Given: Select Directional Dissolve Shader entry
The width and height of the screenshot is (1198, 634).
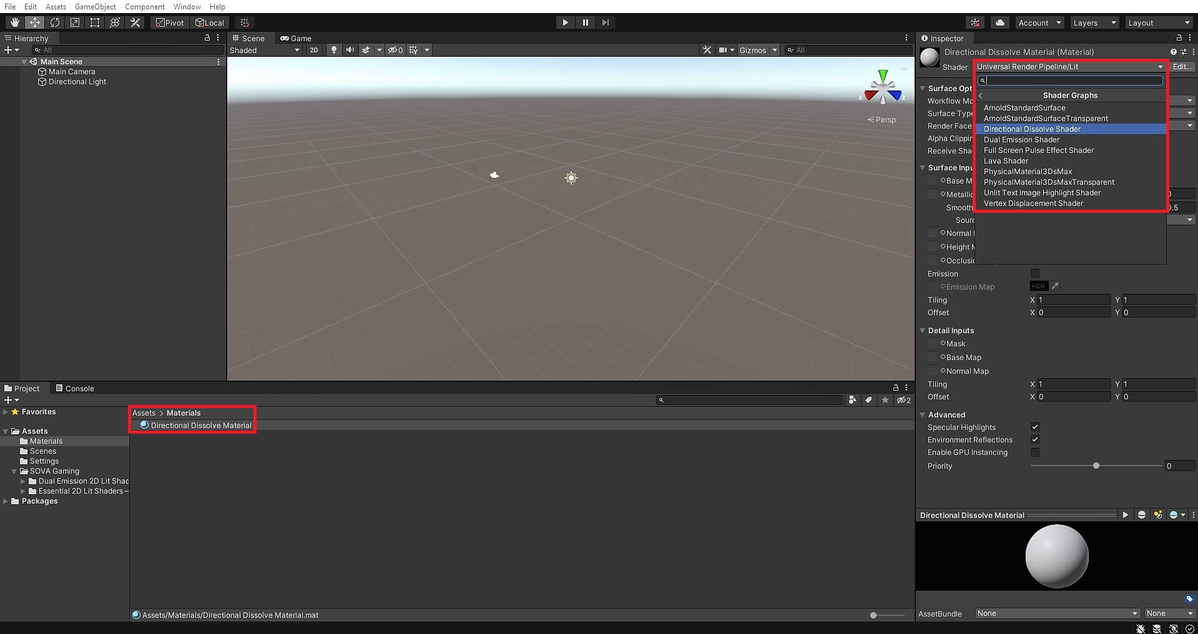Looking at the screenshot, I should [x=1071, y=129].
